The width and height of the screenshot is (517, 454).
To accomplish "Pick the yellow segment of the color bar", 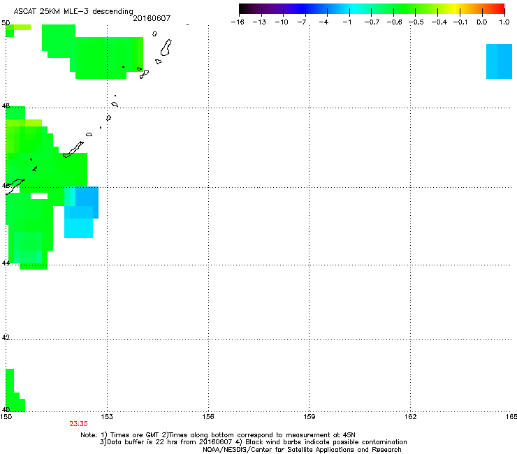I will click(456, 9).
